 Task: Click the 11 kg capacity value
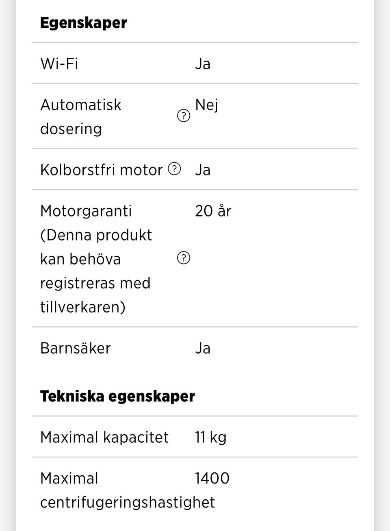point(210,437)
